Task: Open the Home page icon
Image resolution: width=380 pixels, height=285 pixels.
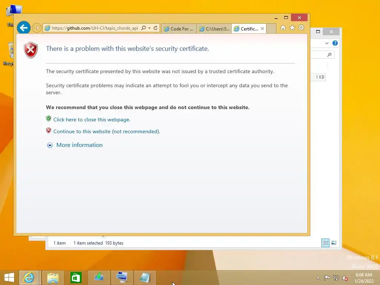Action: point(283,28)
